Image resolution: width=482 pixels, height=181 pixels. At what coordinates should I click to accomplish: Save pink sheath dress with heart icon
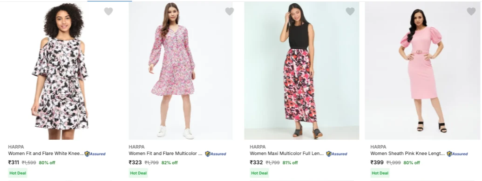pos(471,11)
